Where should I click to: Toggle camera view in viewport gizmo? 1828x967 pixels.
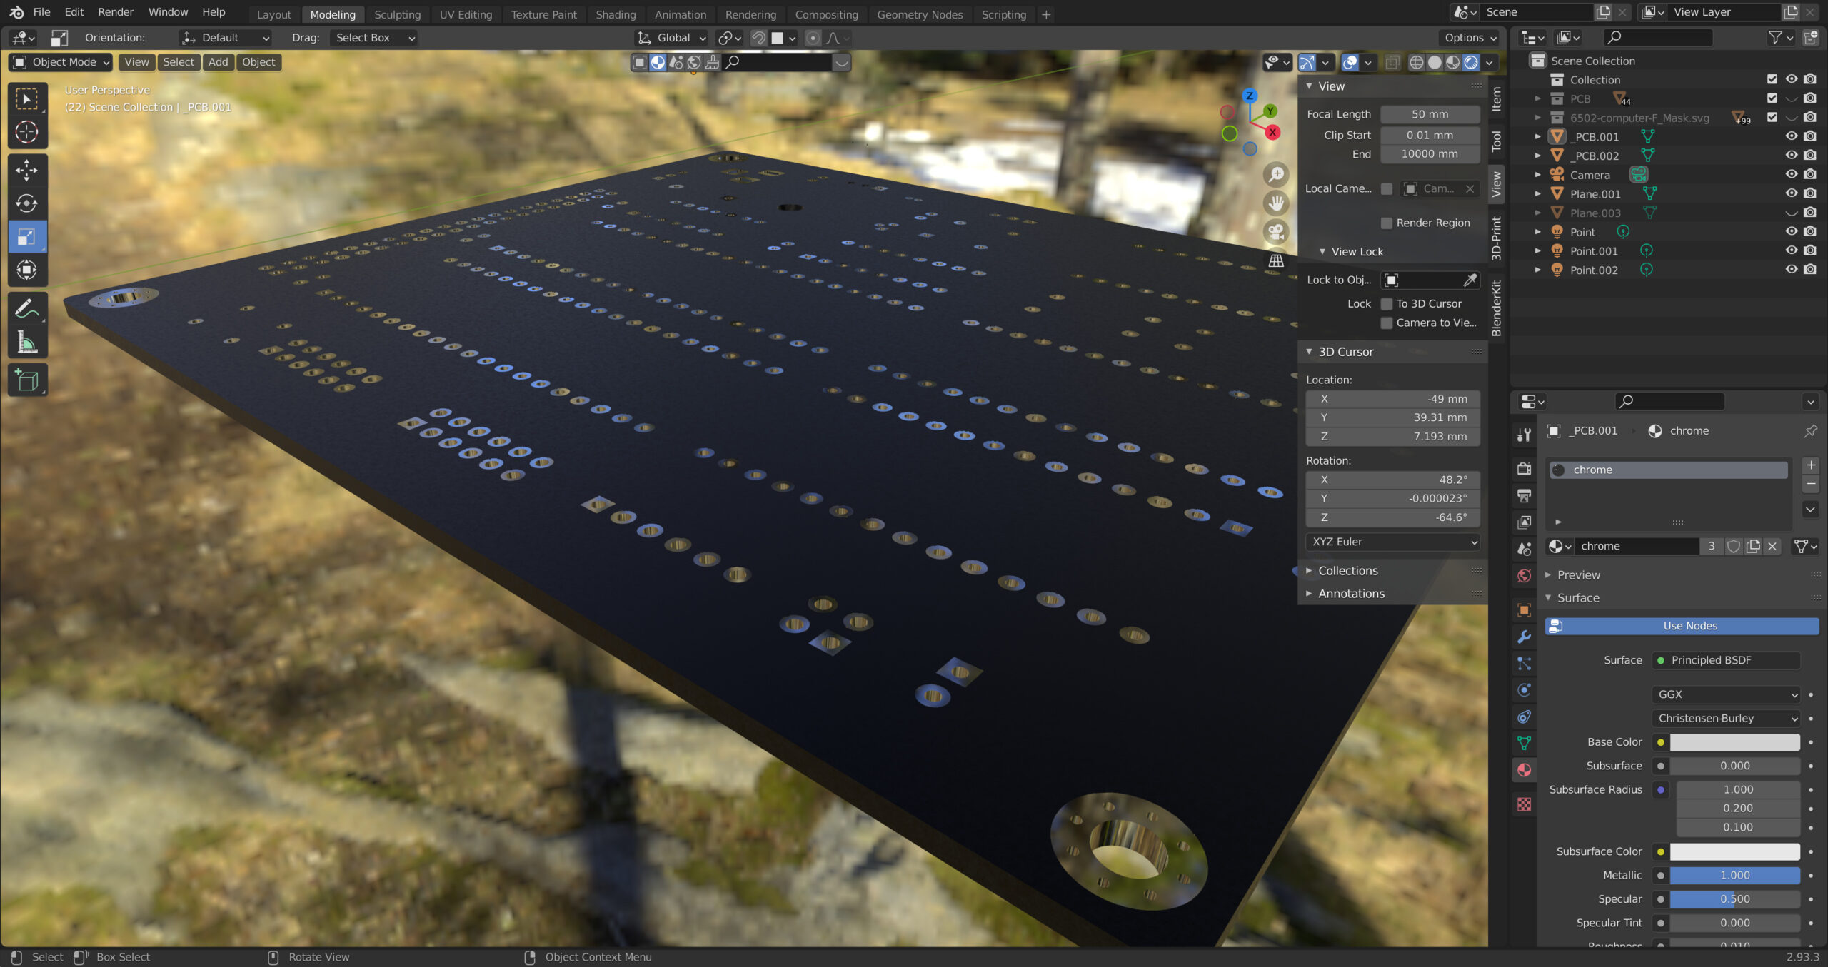(1276, 232)
